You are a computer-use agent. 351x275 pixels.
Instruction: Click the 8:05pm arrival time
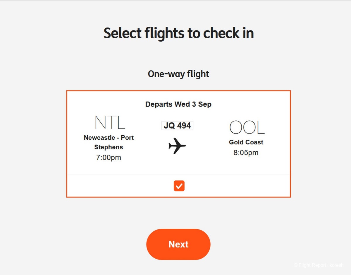tap(246, 153)
